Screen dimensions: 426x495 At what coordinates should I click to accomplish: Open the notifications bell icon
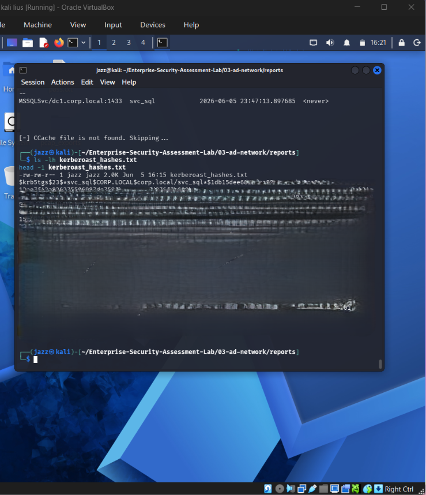[x=346, y=43]
